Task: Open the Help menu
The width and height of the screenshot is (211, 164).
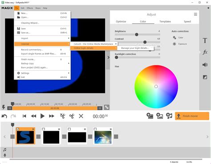Action: click(x=45, y=8)
